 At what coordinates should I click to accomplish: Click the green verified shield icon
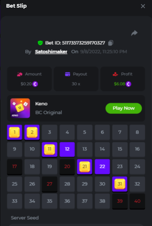pyautogui.click(x=40, y=43)
